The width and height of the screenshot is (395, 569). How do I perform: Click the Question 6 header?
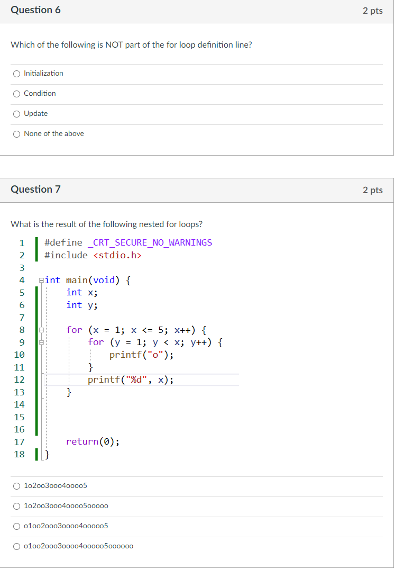(35, 10)
